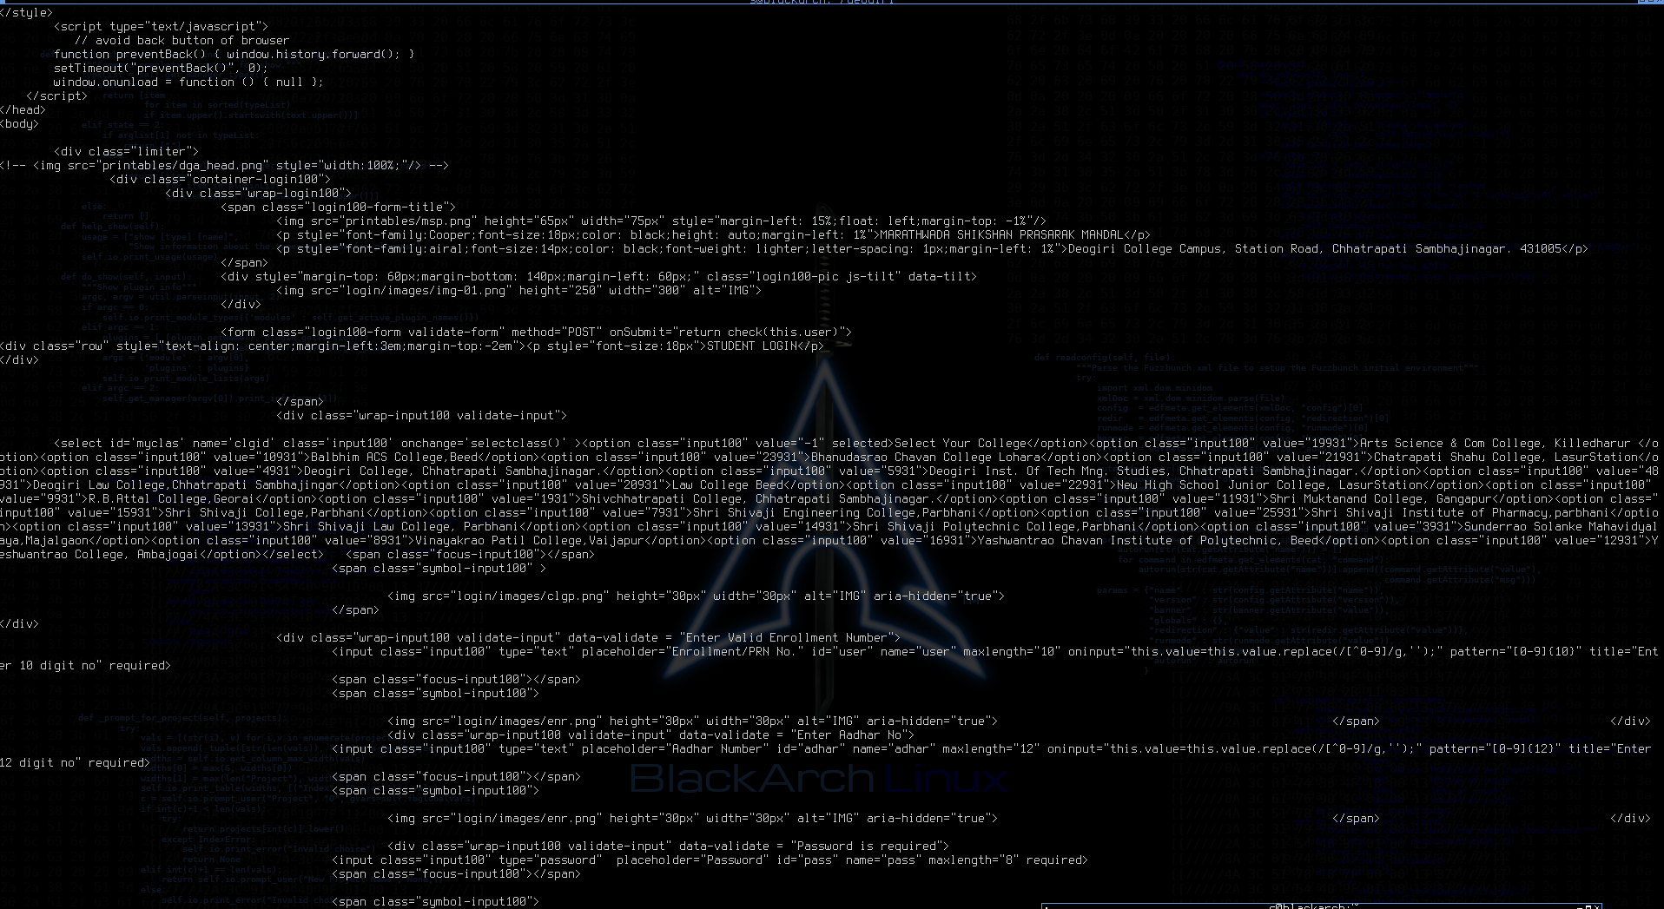Image resolution: width=1664 pixels, height=909 pixels.
Task: Click the 'printables/msp.png' image tag line
Action: pos(661,221)
